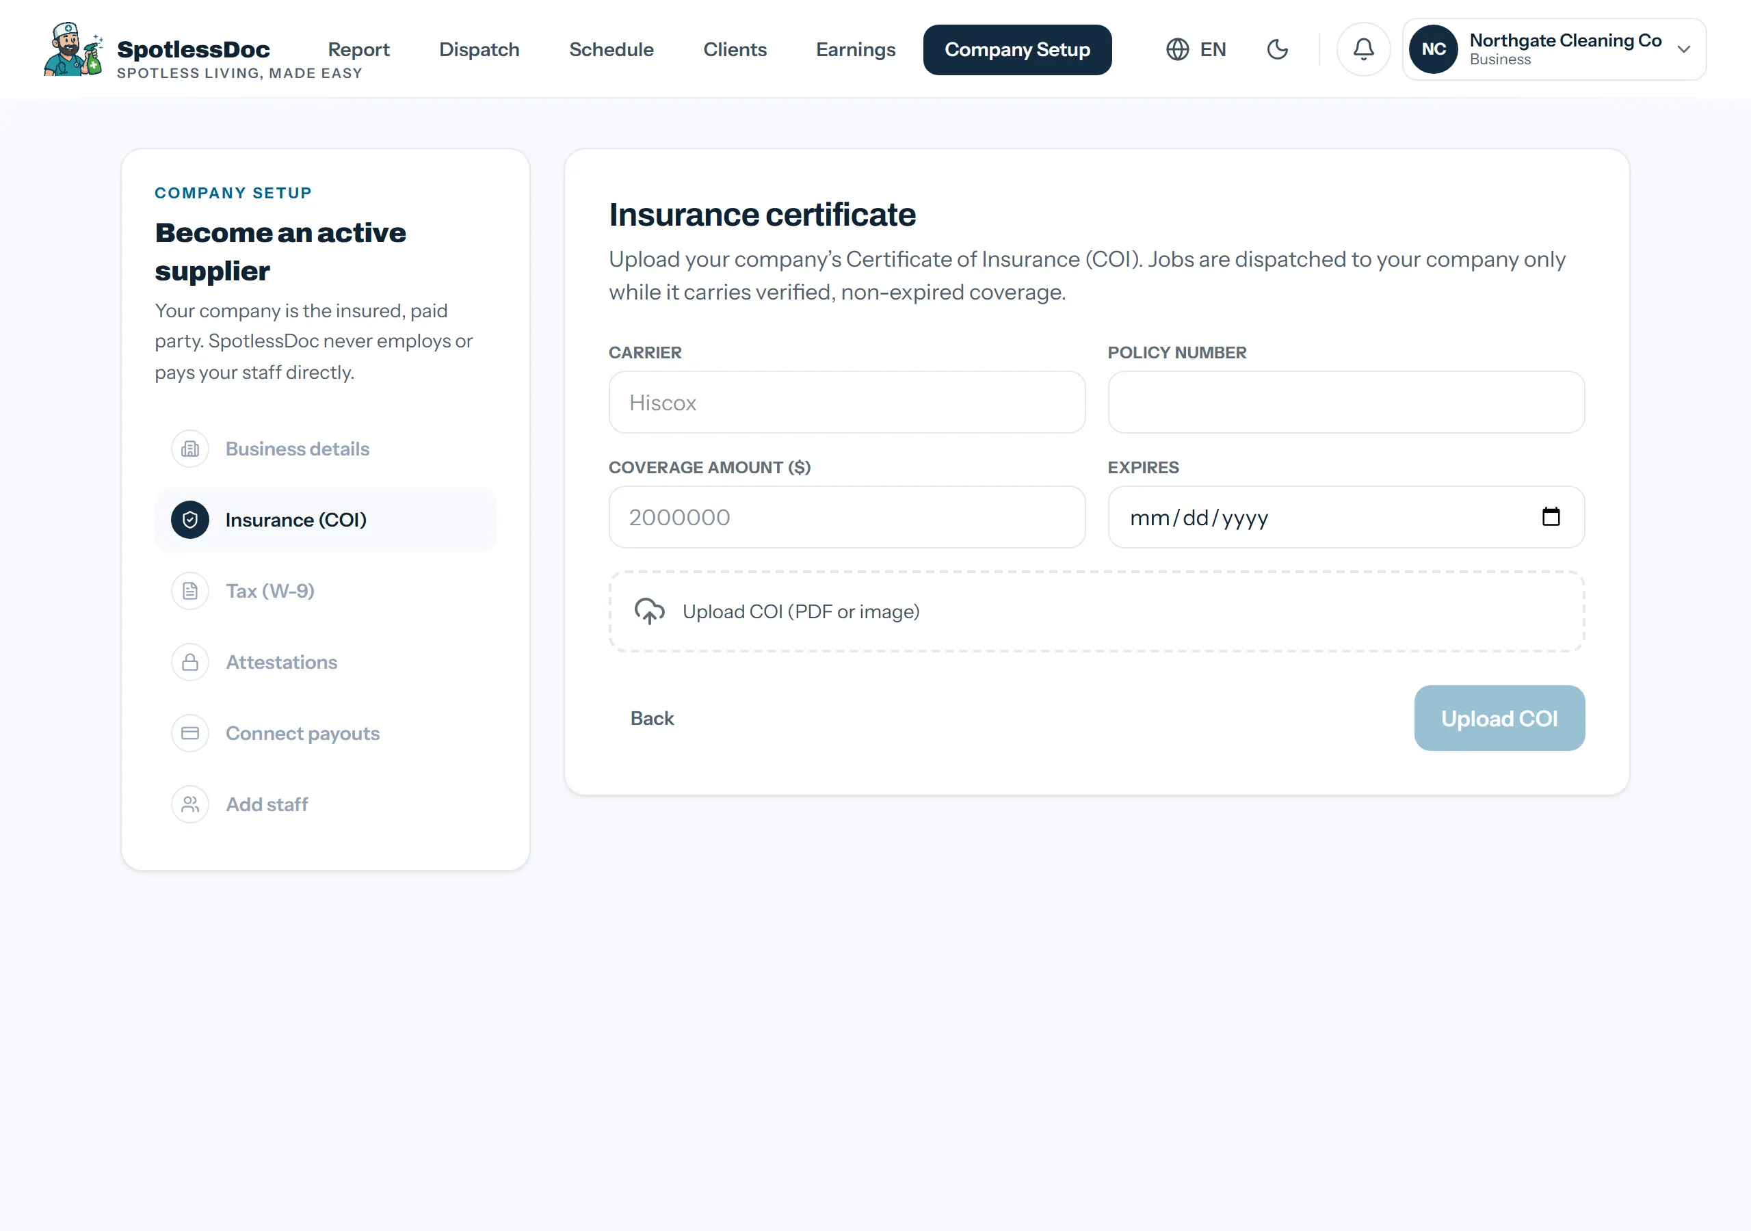
Task: Select the Attestations lock icon
Action: [190, 662]
